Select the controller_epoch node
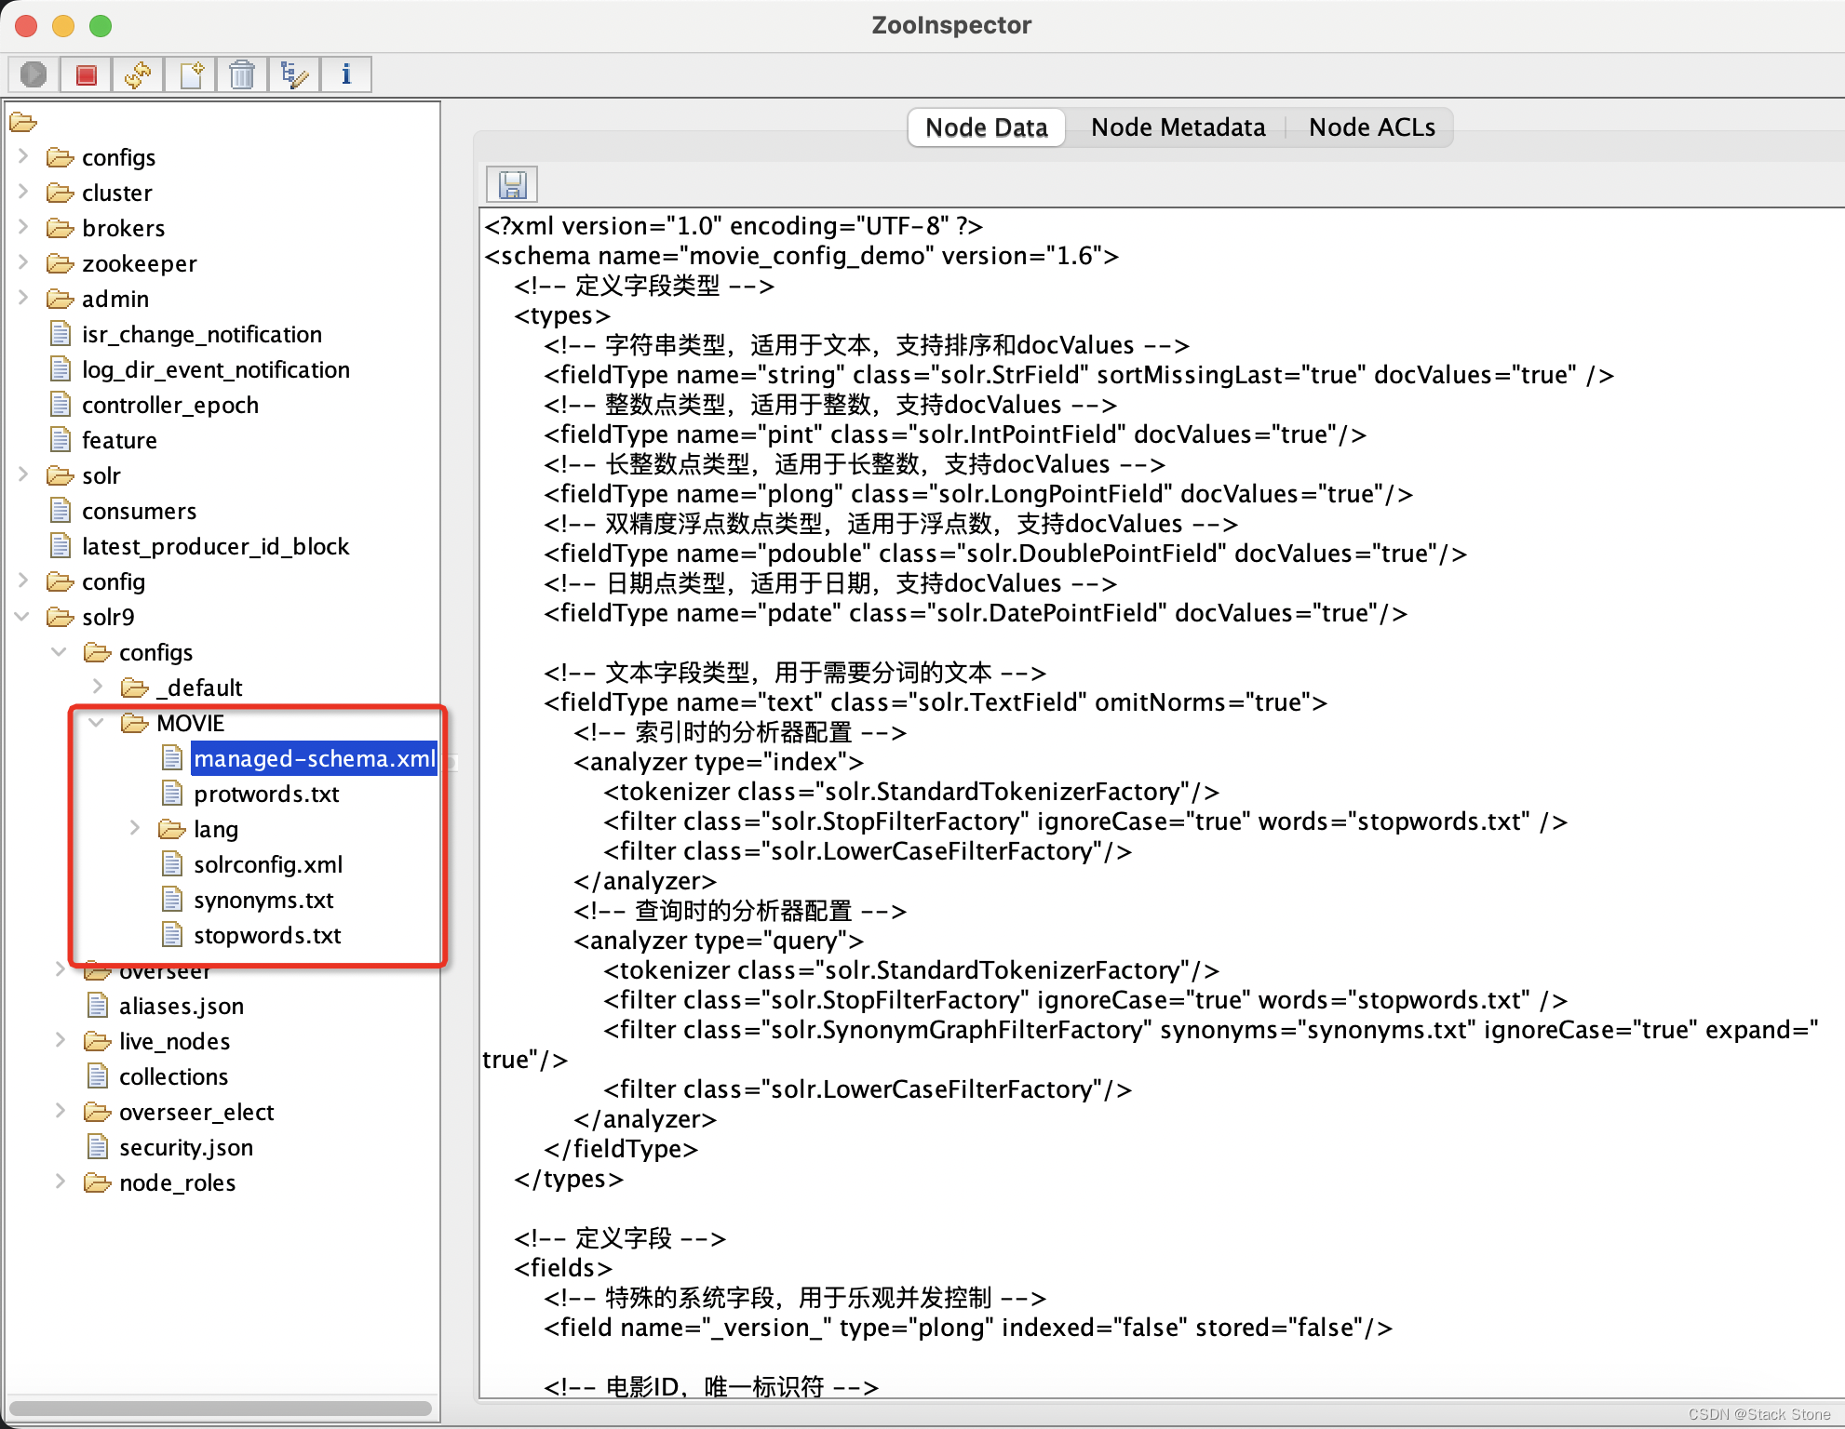This screenshot has width=1845, height=1429. point(170,405)
